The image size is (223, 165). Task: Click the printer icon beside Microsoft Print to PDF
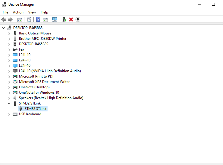[x=15, y=76]
